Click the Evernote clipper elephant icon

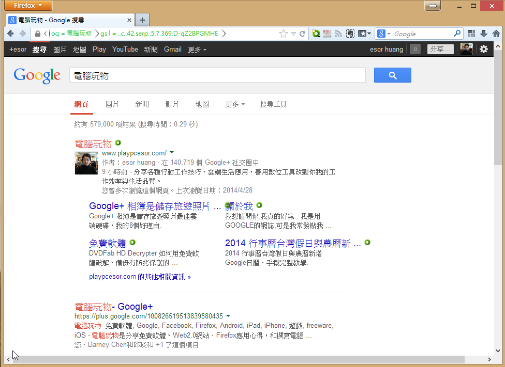click(350, 34)
